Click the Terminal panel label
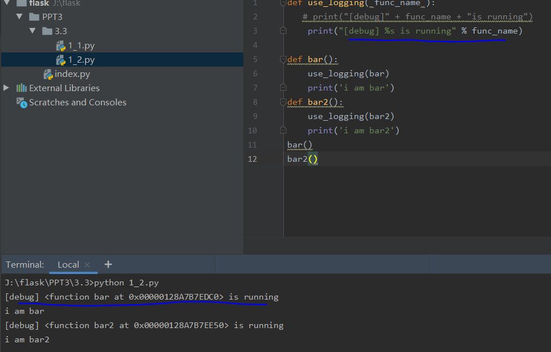This screenshot has height=352, width=551. [x=25, y=264]
